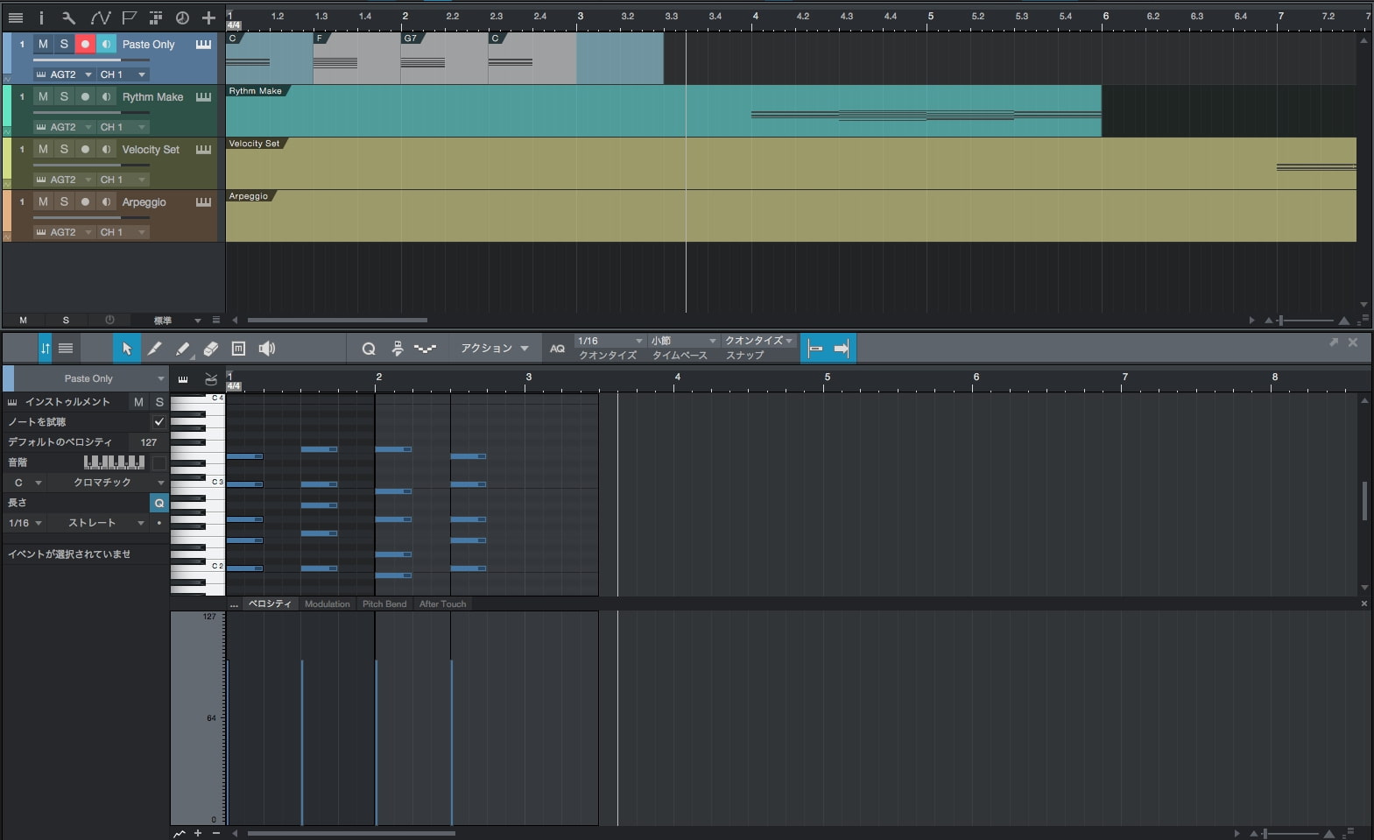Toggle autoscroll button in editor toolbar

(x=814, y=349)
